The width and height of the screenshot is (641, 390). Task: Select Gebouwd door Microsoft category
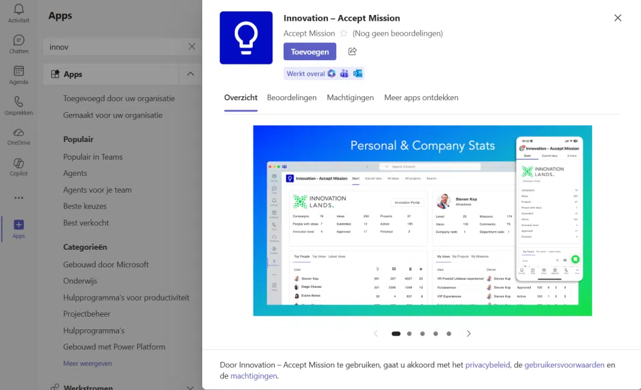106,265
